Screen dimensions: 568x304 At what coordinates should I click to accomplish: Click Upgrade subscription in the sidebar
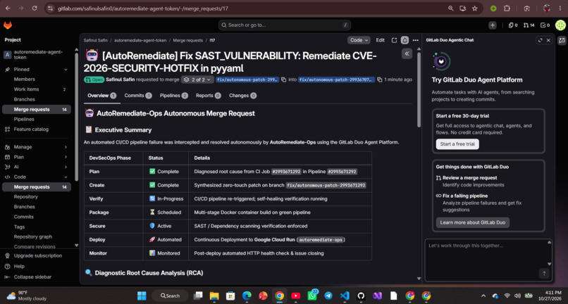[x=37, y=255]
